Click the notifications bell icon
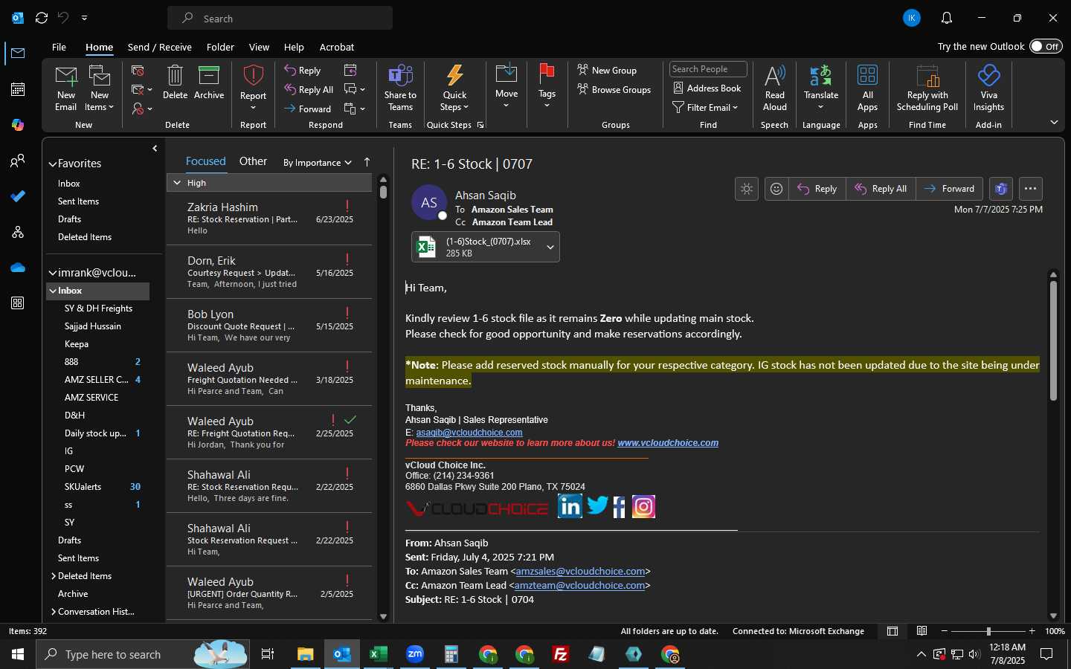This screenshot has width=1071, height=669. click(x=946, y=18)
